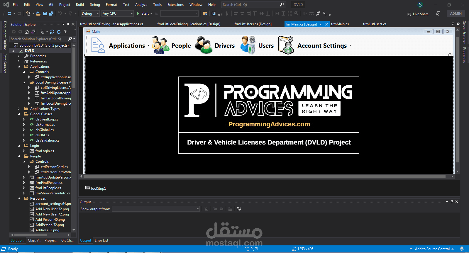Open Solution Explorer window options dropdown arrow
This screenshot has width=469, height=253.
point(63,24)
